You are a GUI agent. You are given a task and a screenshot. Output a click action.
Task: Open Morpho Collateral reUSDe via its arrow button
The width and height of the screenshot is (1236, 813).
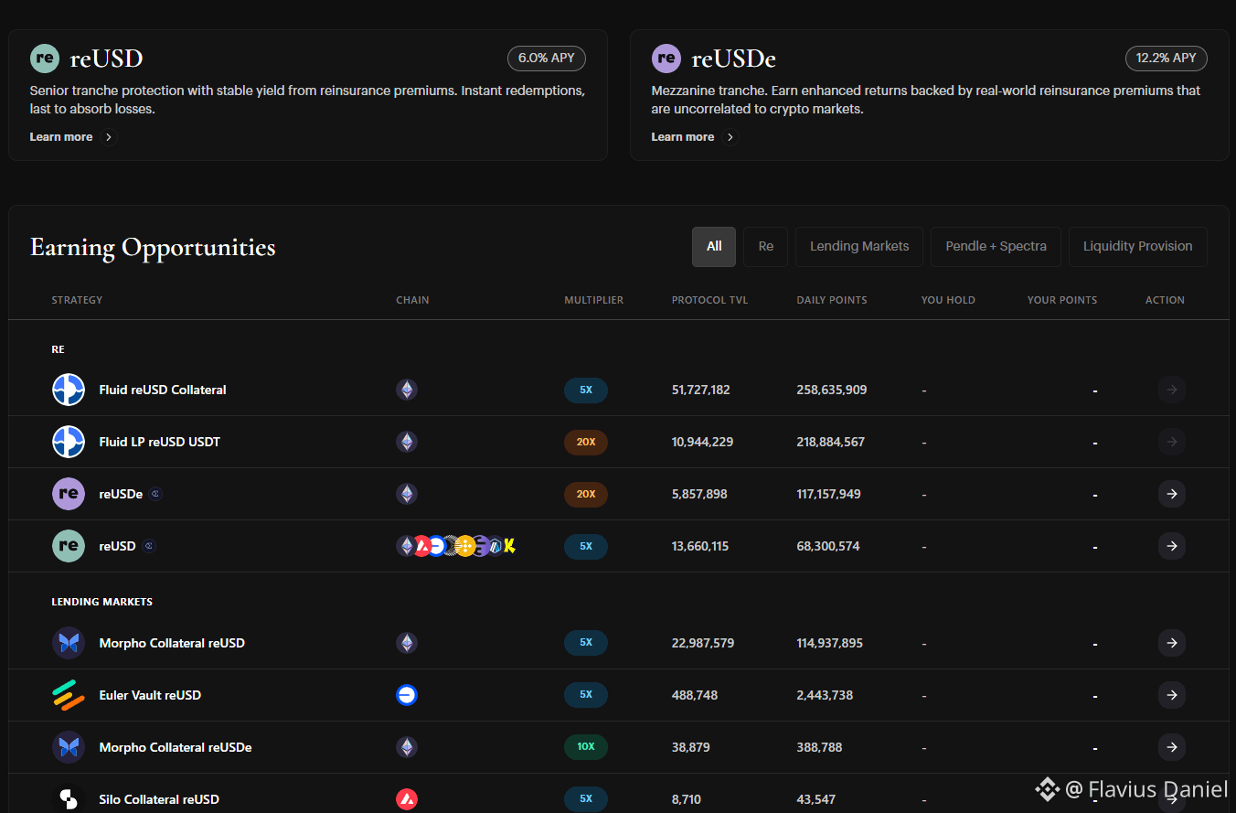click(x=1172, y=747)
